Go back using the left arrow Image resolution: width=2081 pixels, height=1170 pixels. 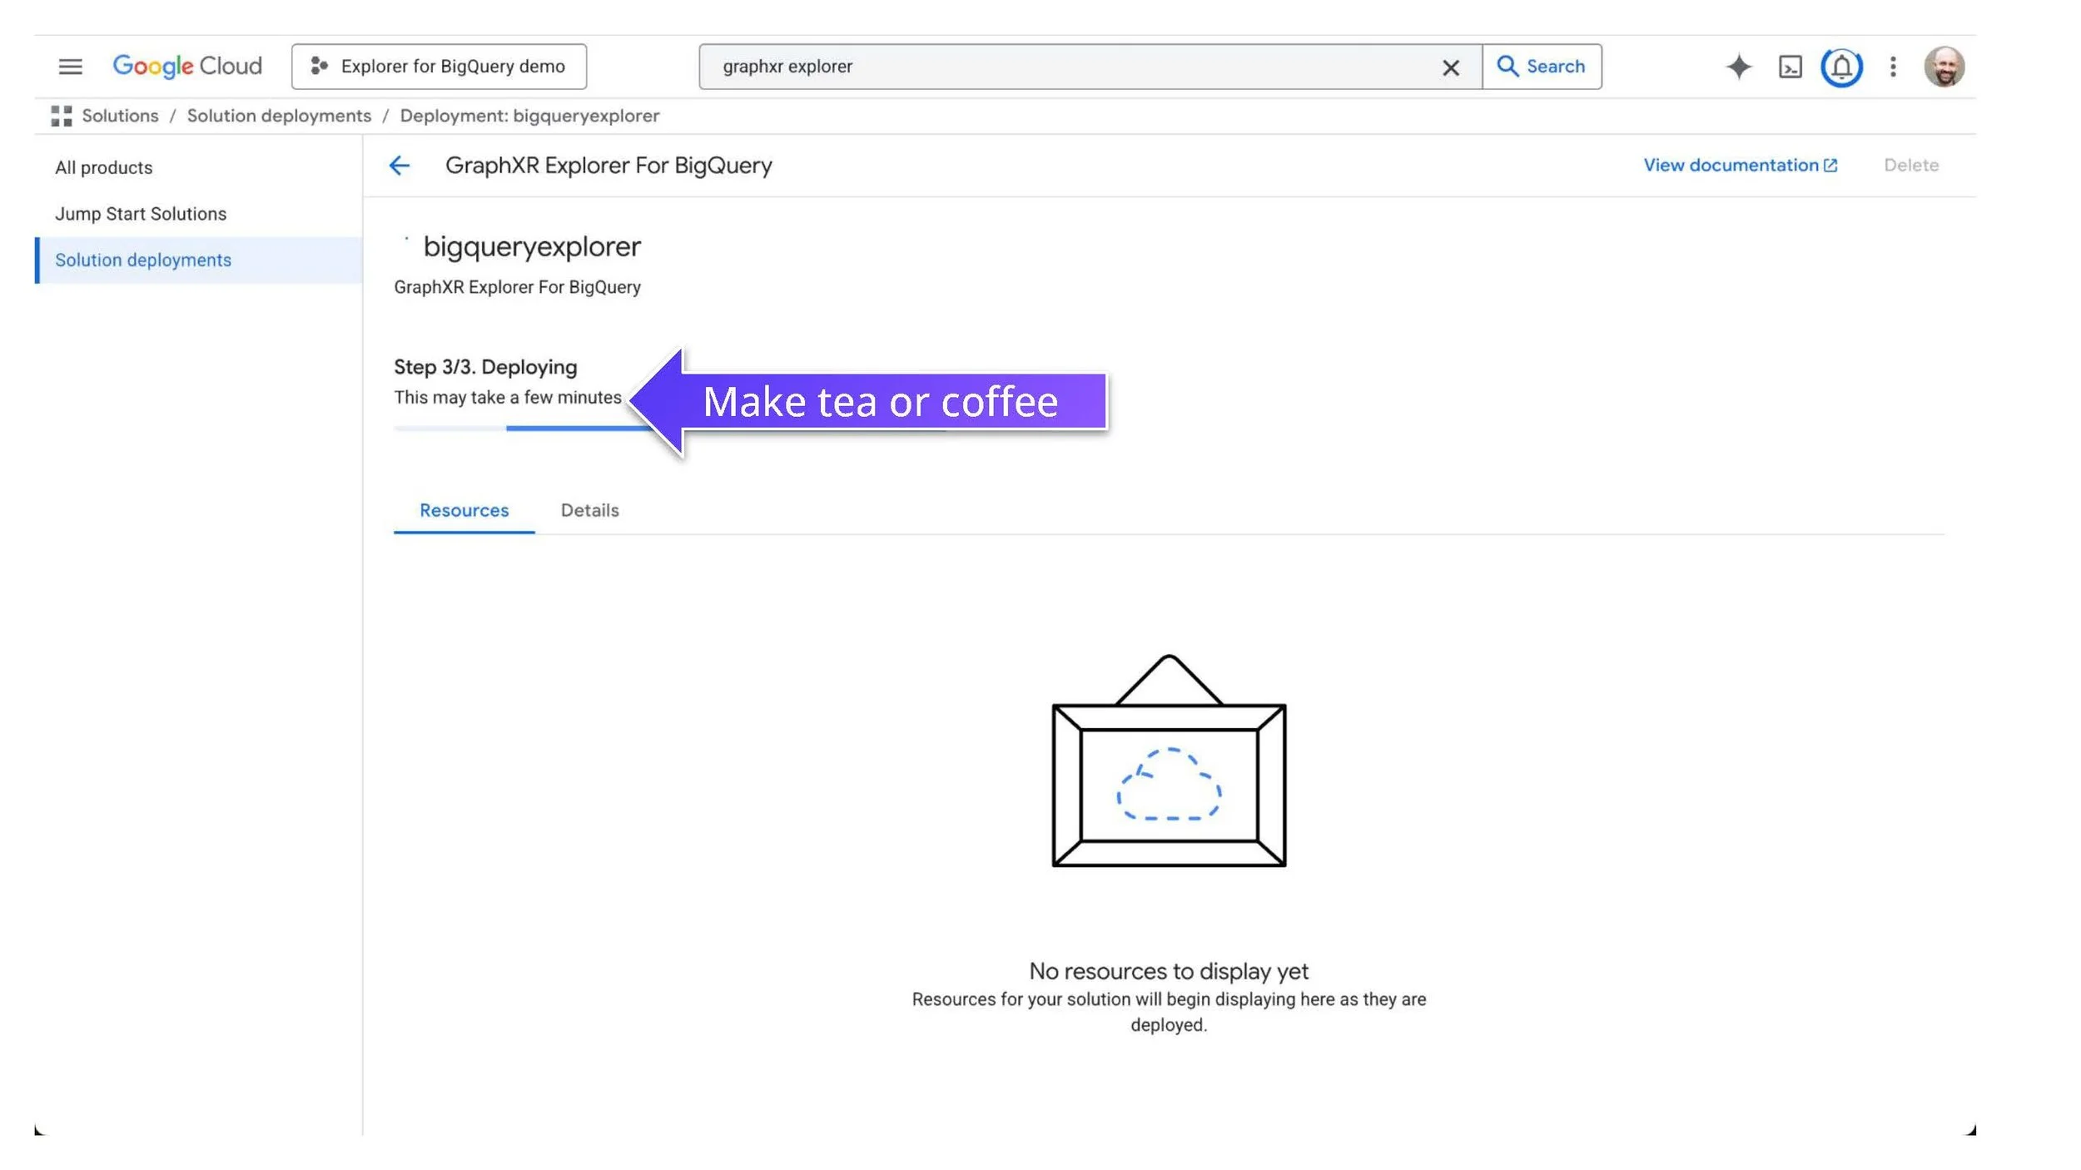coord(400,166)
